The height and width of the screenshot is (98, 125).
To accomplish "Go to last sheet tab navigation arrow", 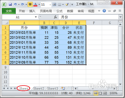I will pyautogui.click(x=15, y=88).
